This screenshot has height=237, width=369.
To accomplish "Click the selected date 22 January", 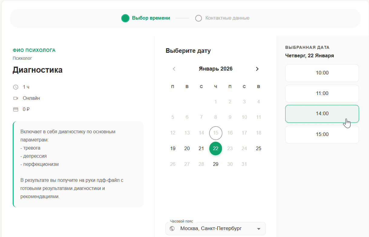I will tap(216, 148).
